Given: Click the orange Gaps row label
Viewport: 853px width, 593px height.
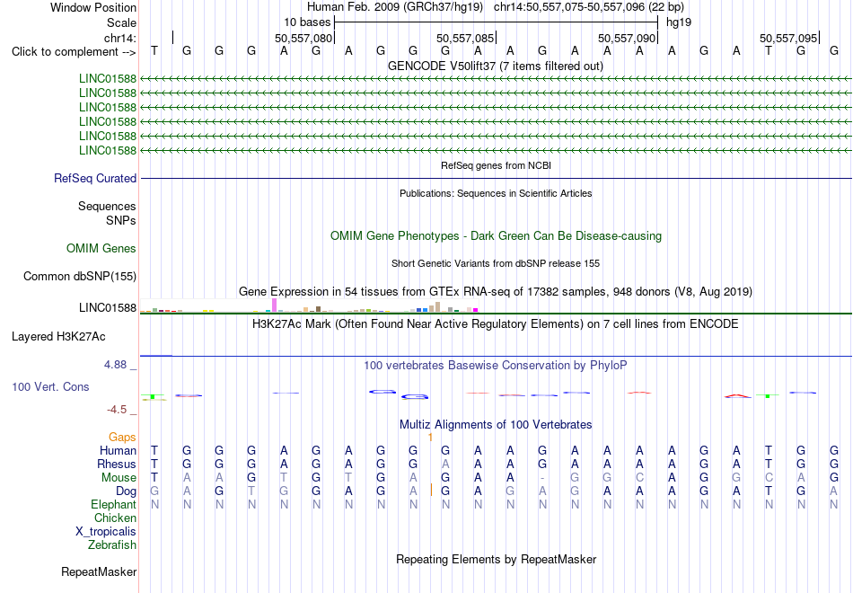Looking at the screenshot, I should coord(122,438).
